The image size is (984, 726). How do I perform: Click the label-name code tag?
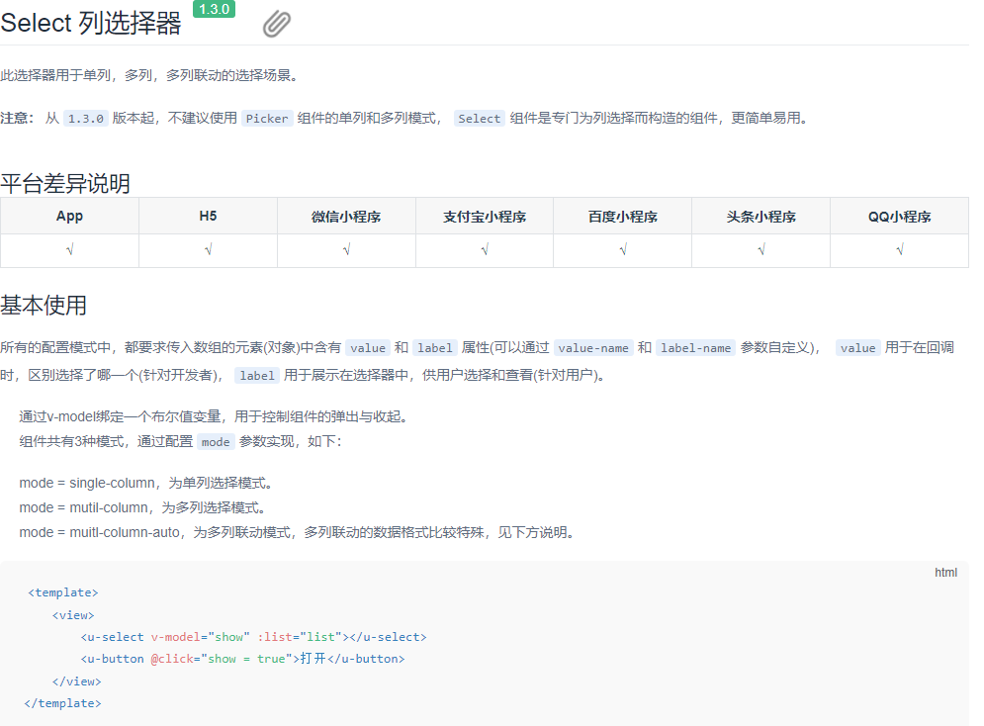[693, 347]
